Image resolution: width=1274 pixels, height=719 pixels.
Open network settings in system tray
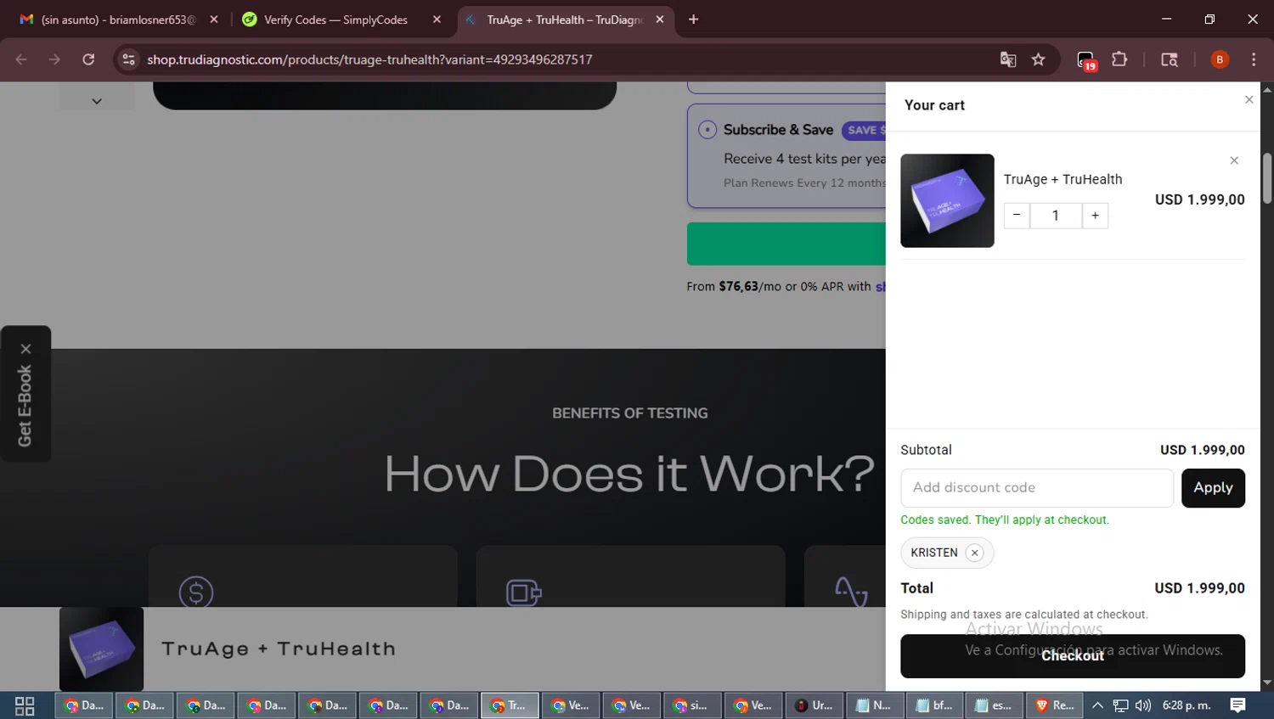coord(1121,705)
